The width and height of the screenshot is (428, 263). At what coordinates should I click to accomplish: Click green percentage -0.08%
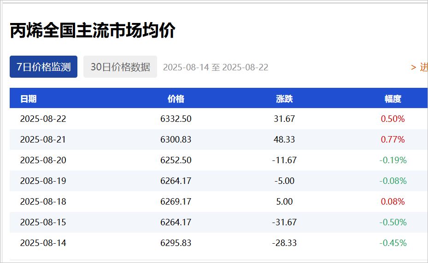click(393, 181)
